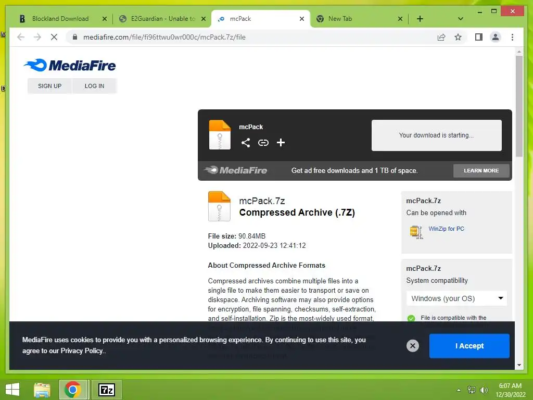This screenshot has height=400, width=533.
Task: Click the LEARN MORE button
Action: (x=481, y=170)
